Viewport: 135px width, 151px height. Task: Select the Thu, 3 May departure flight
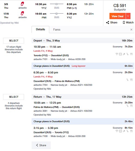13,41
